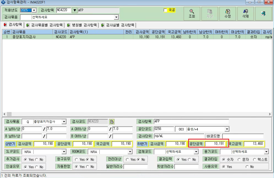
Task: Switch to 병원별 검사항목 tab
Action: click(x=82, y=25)
